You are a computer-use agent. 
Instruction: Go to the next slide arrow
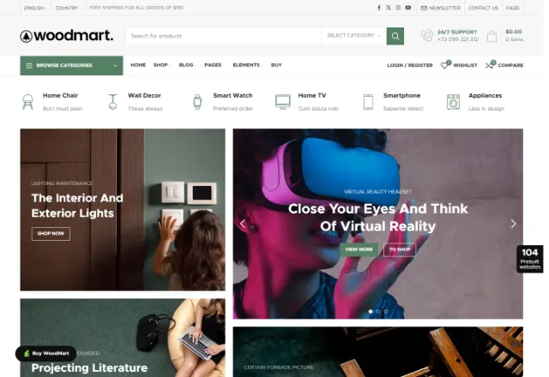click(x=513, y=224)
